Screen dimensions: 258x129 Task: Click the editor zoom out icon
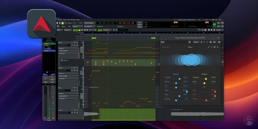point(209,30)
